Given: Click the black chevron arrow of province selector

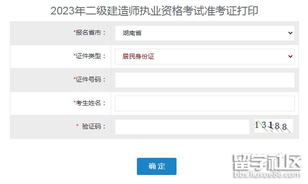Looking at the screenshot, I should tap(290, 33).
